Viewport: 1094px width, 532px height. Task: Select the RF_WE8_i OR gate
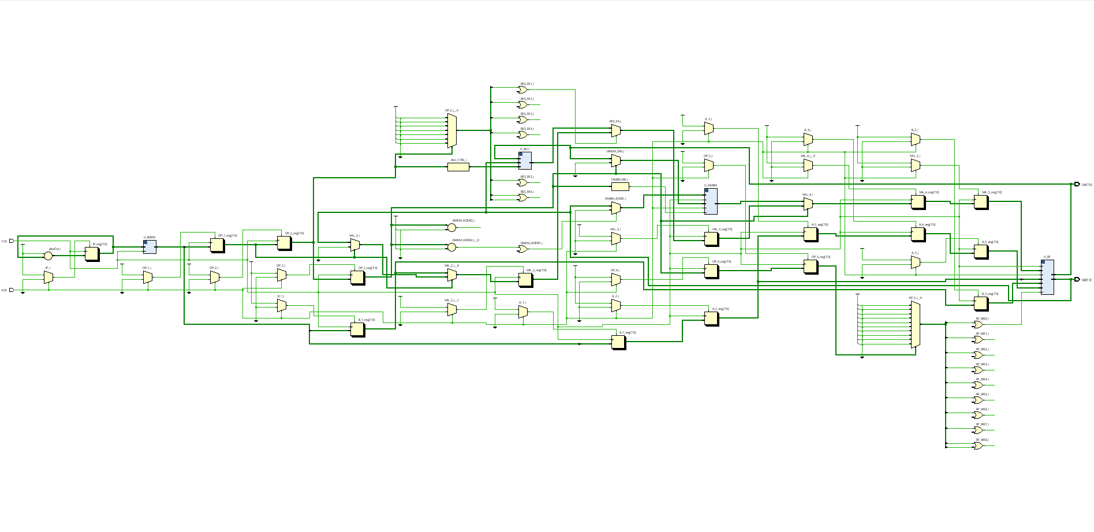979,446
